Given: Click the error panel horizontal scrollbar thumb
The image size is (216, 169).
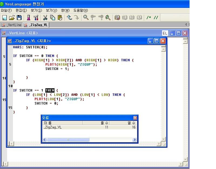Looking at the screenshot, I should [68, 140].
